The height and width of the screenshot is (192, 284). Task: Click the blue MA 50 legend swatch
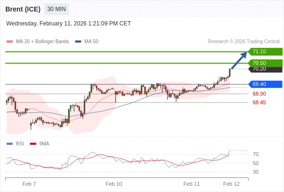(x=78, y=42)
